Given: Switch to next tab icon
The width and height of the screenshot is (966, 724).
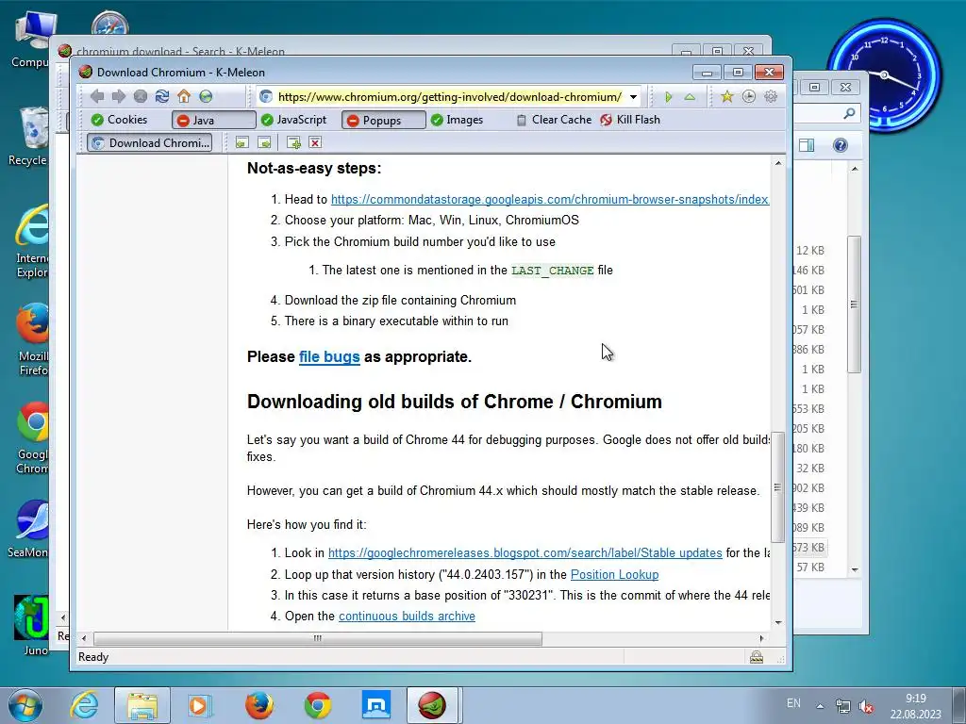Looking at the screenshot, I should 264,143.
